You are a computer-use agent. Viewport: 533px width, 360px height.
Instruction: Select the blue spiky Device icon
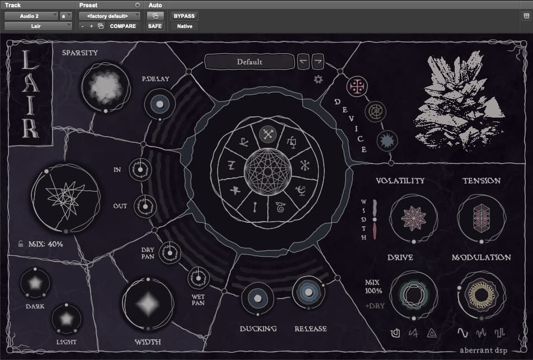(387, 141)
